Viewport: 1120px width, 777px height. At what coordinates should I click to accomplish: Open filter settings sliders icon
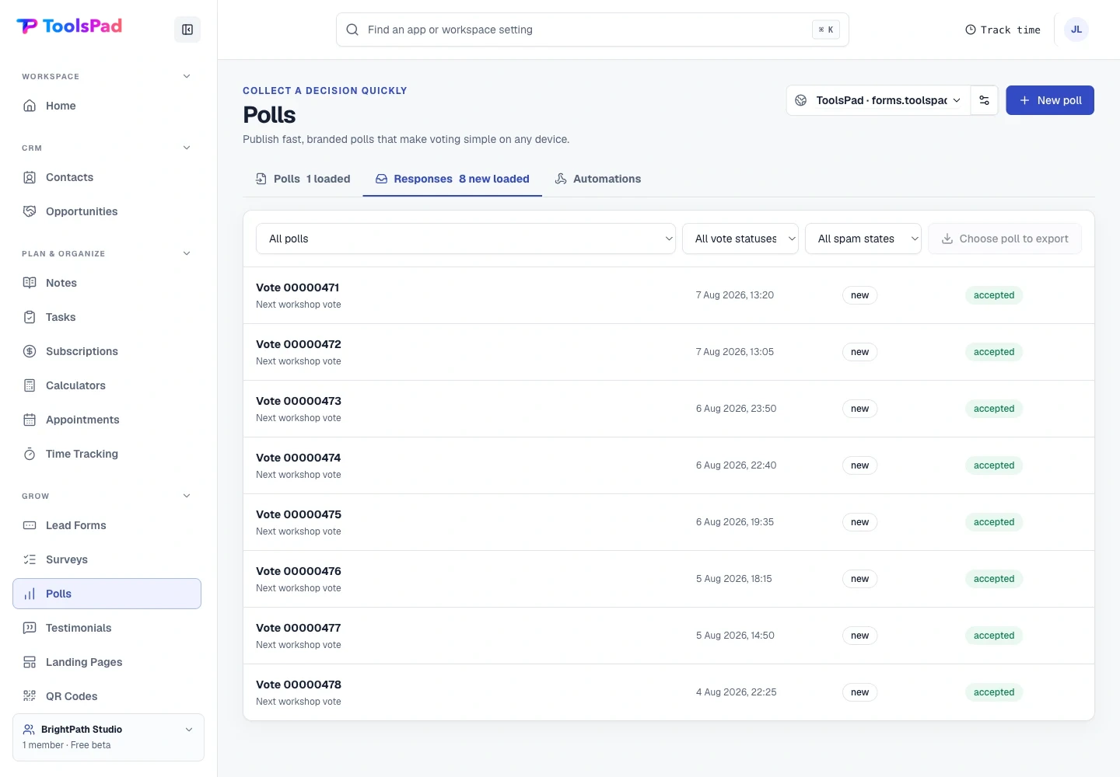tap(984, 100)
